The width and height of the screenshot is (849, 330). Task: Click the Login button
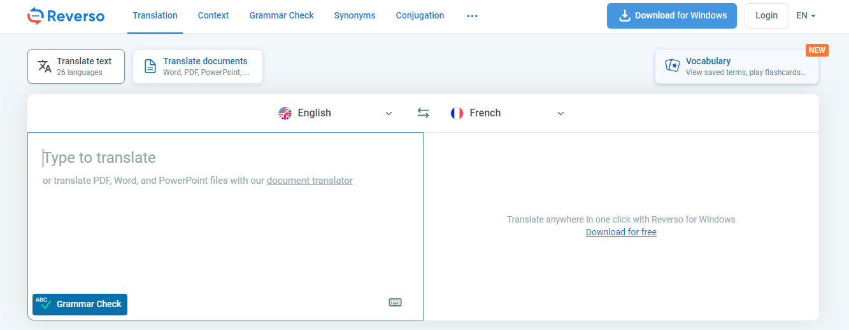(x=766, y=16)
